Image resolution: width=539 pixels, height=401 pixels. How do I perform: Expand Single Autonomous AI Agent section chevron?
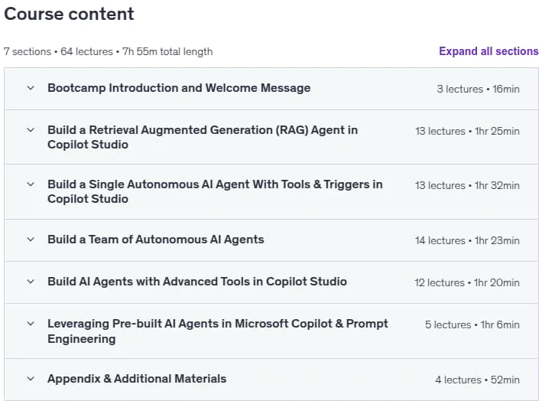31,184
